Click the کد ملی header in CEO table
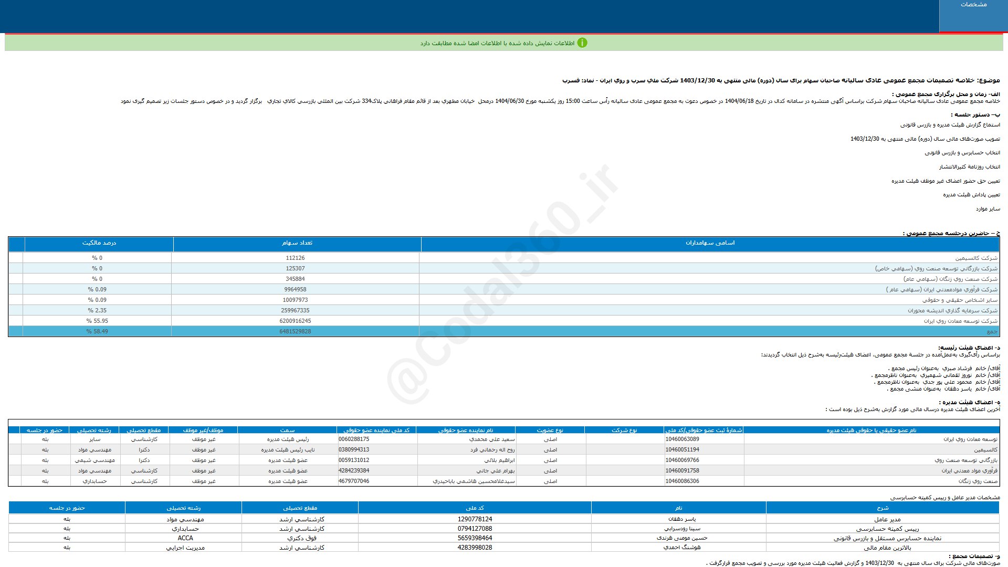This screenshot has height=567, width=1008. tap(475, 508)
